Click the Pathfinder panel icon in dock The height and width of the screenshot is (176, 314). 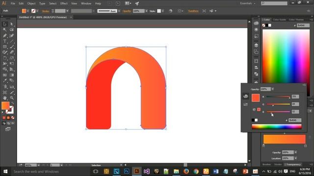pyautogui.click(x=256, y=74)
